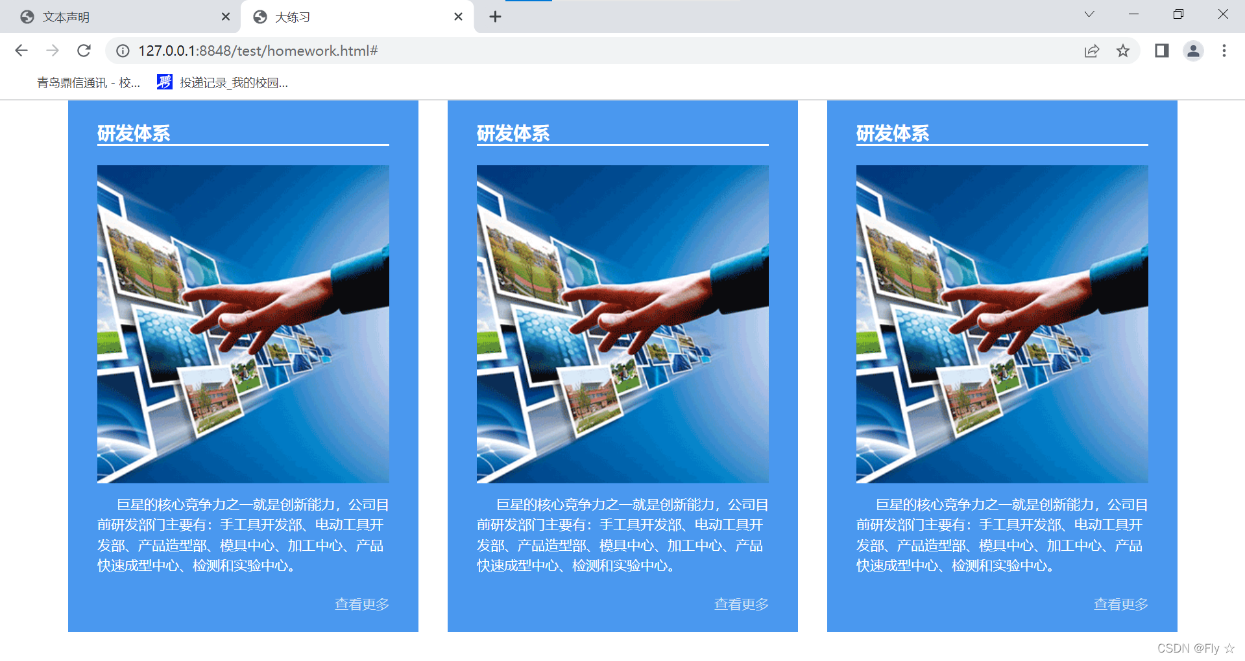Viewport: 1245px width, 661px height.
Task: Click the third card's hand image
Action: pyautogui.click(x=1002, y=324)
